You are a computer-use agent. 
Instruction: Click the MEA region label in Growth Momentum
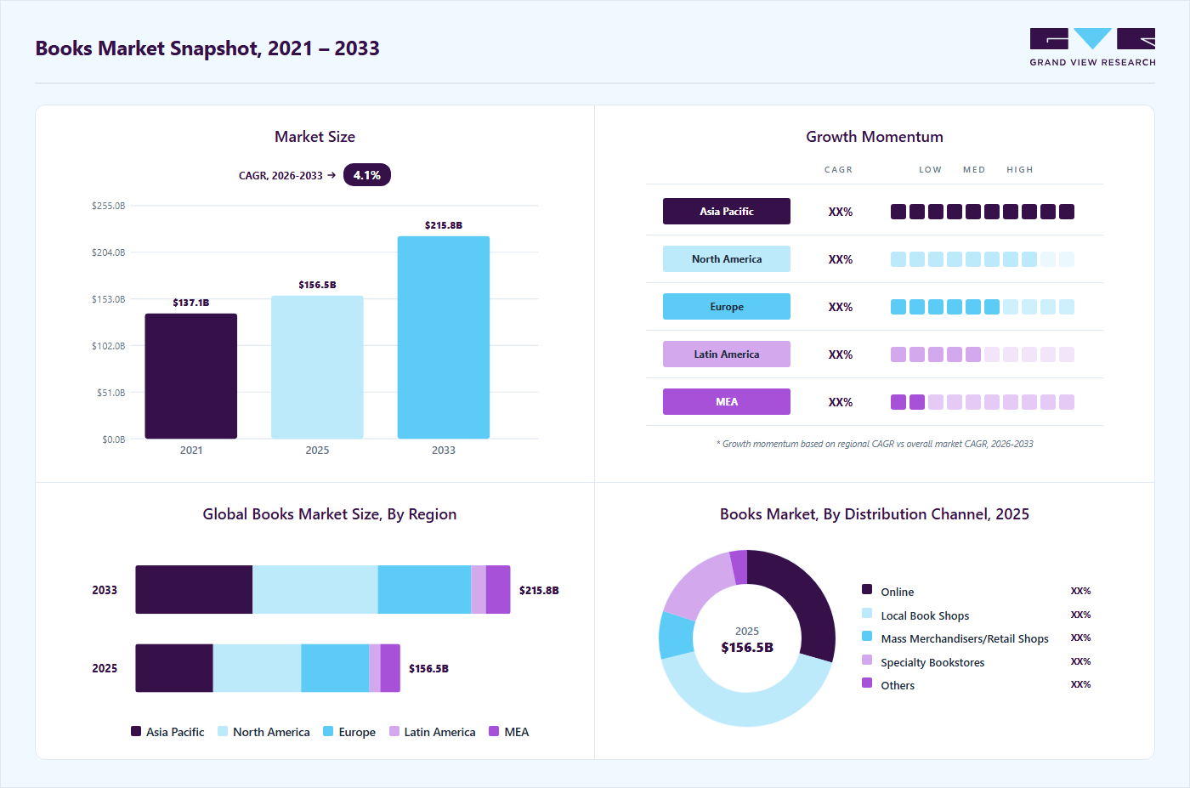727,402
